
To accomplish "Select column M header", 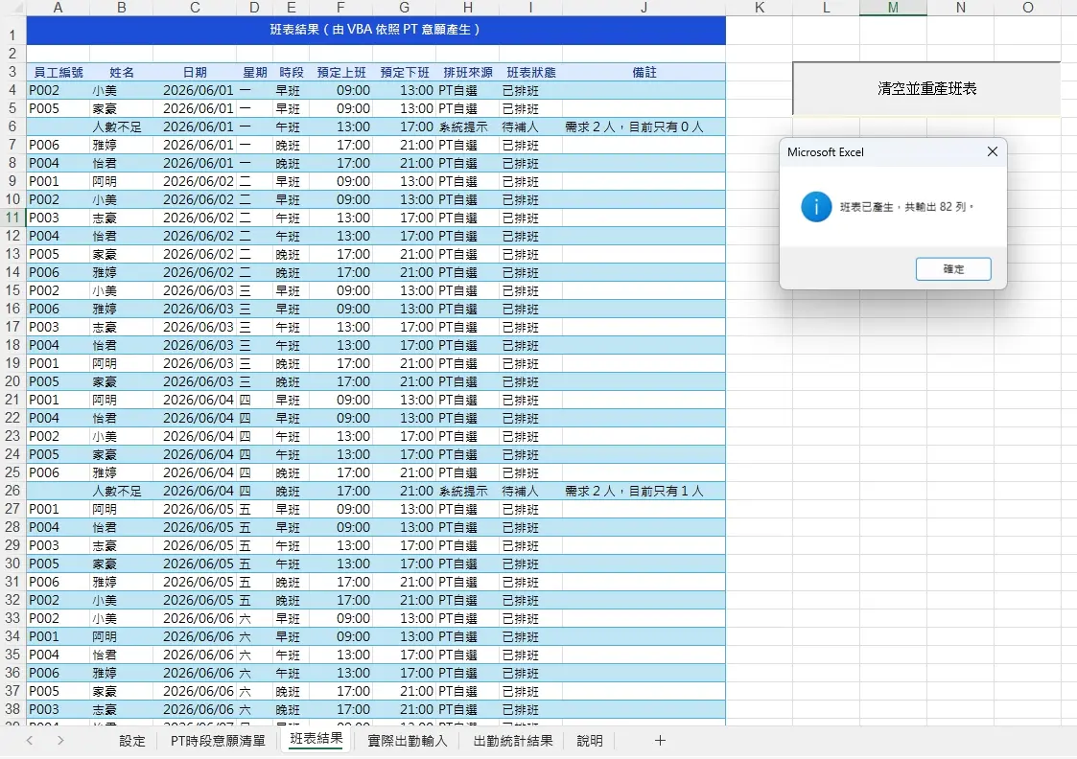I will (x=893, y=8).
